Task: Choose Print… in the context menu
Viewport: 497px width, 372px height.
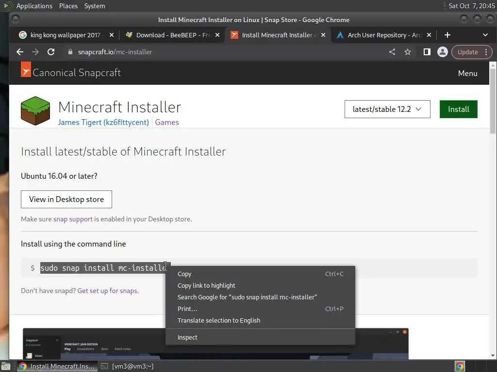Action: 260,309
